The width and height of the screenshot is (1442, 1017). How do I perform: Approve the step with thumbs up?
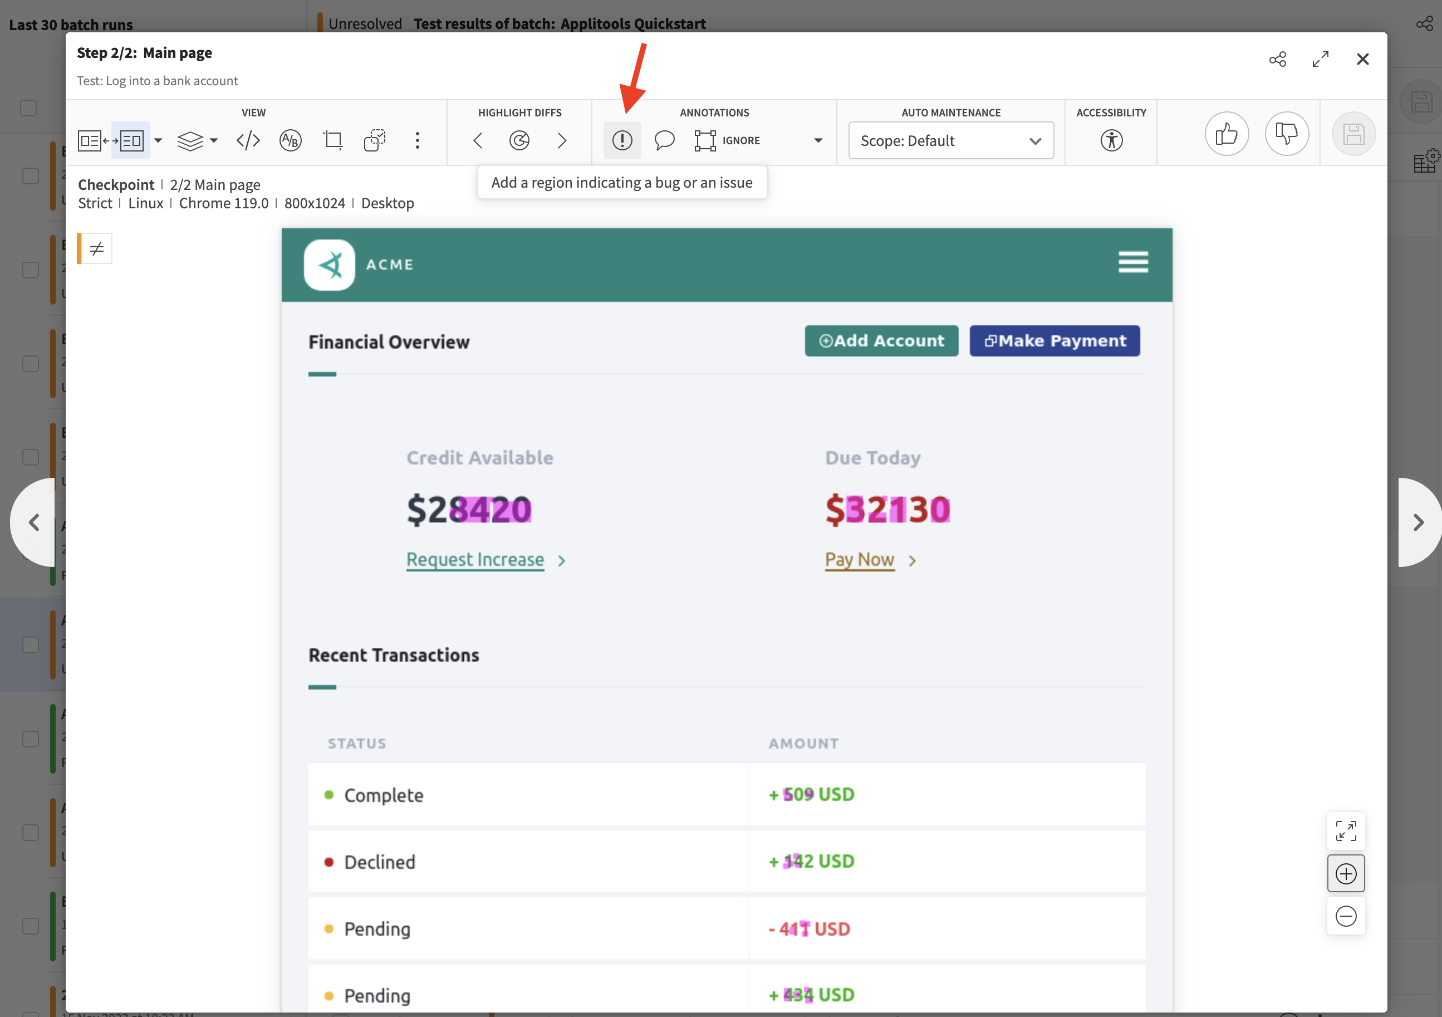click(1226, 134)
